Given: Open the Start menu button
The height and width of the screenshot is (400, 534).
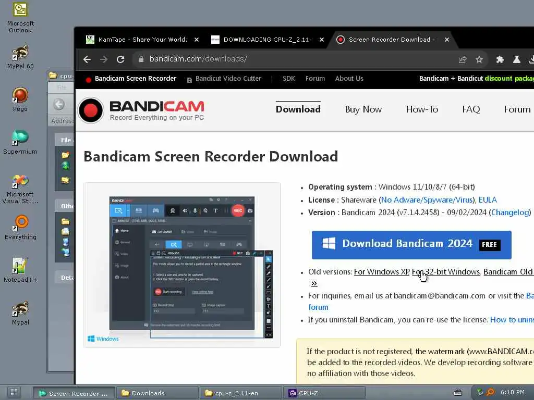Looking at the screenshot, I should coord(14,392).
